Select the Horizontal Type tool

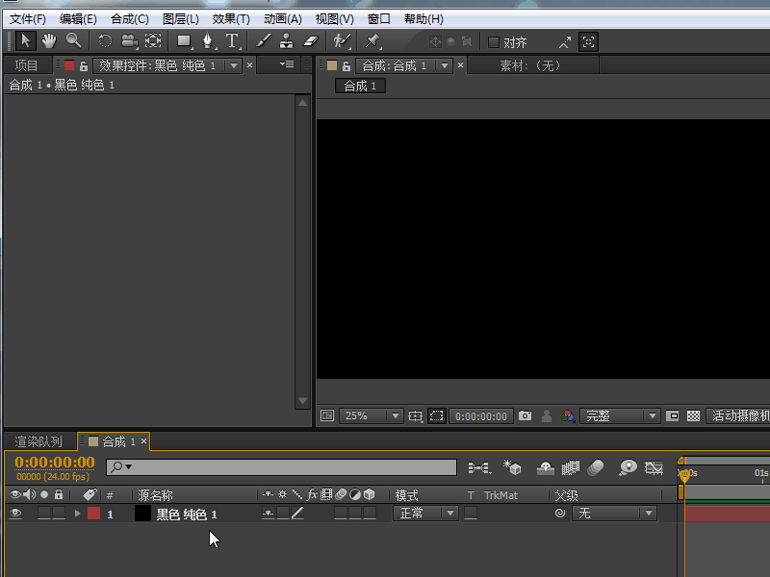232,40
